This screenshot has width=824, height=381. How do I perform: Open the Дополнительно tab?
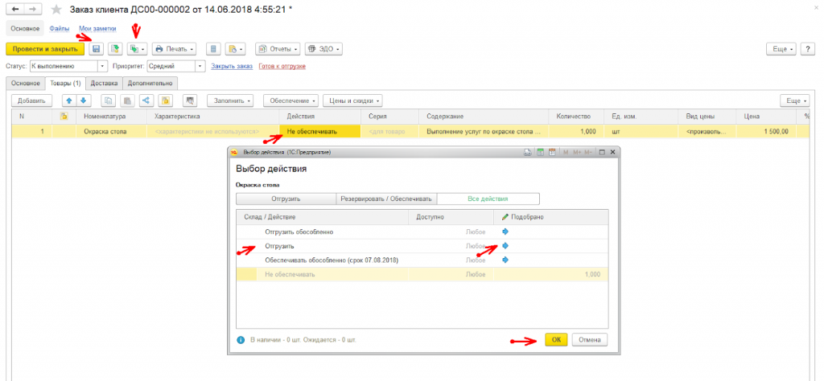[x=150, y=83]
